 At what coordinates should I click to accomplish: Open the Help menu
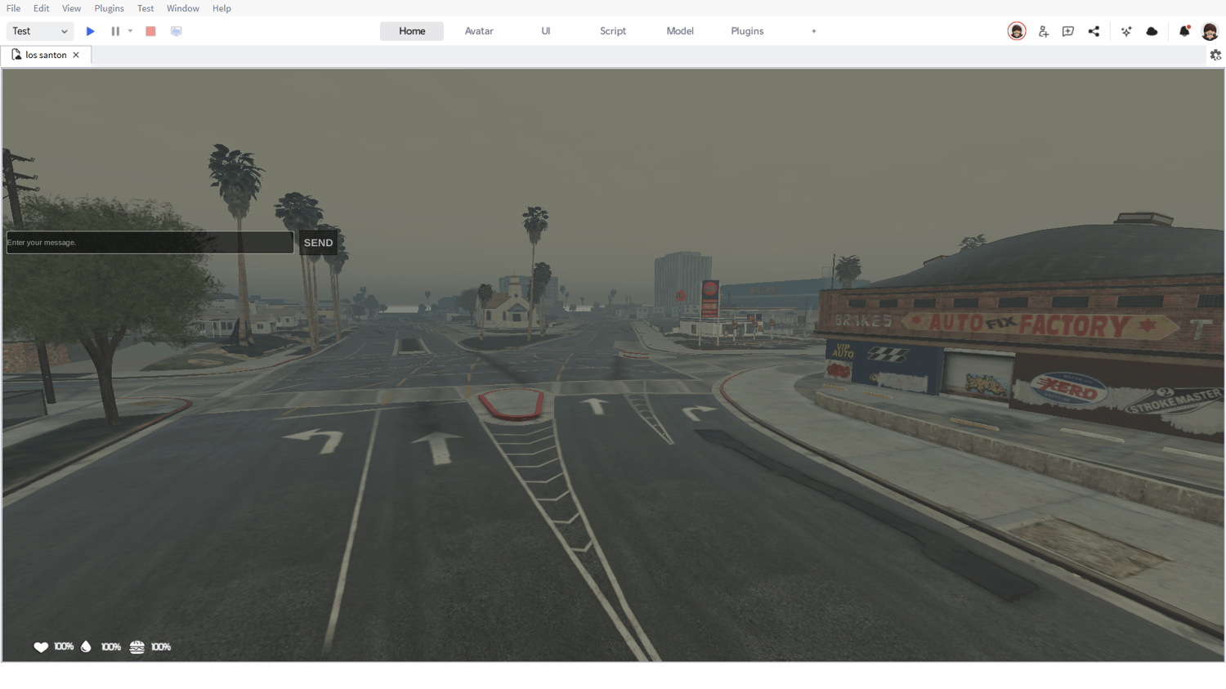pyautogui.click(x=221, y=8)
